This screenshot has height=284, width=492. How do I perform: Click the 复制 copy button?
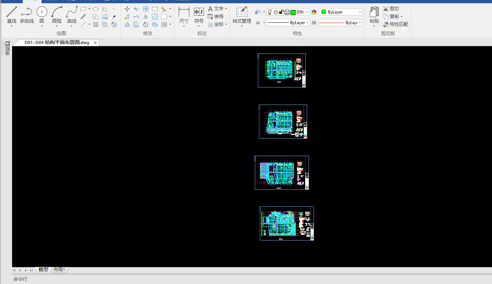click(x=391, y=17)
